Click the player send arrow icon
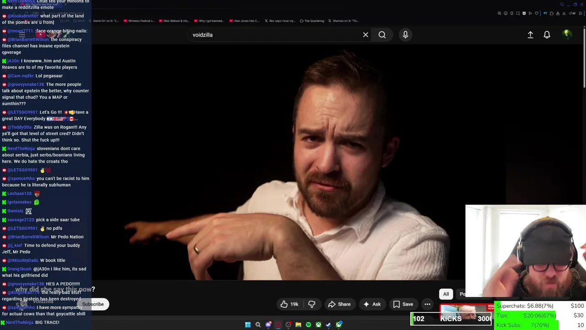 (530, 13)
